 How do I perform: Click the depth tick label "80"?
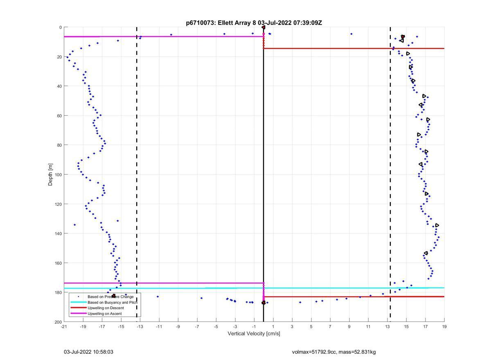pos(59,145)
